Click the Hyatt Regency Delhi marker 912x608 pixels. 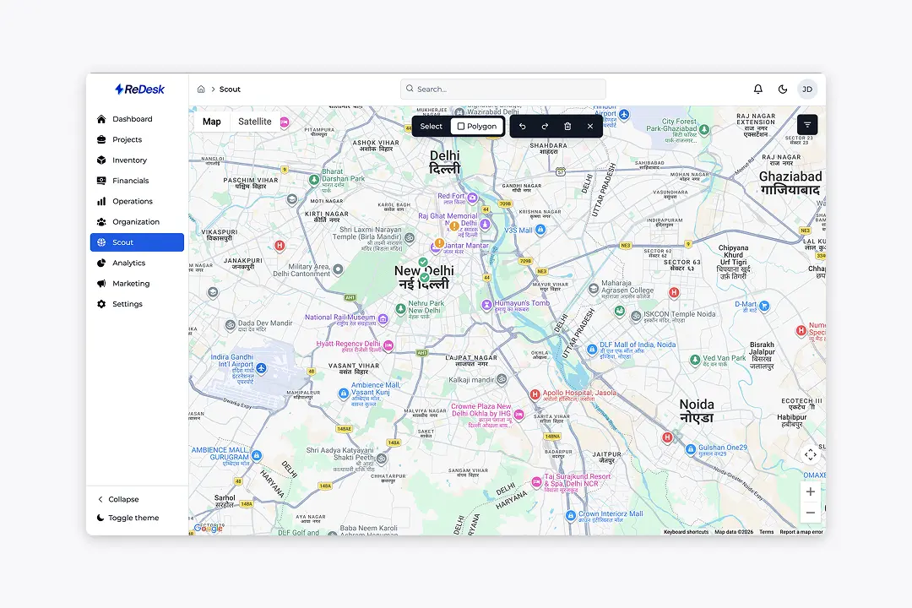pyautogui.click(x=388, y=345)
